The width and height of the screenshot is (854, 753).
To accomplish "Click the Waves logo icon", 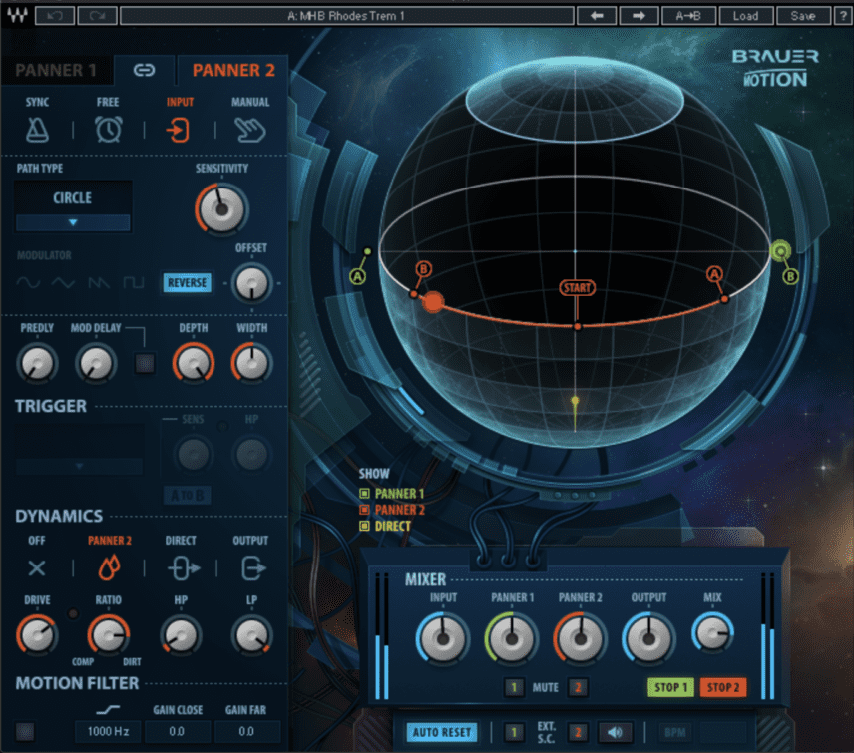I will pyautogui.click(x=17, y=16).
